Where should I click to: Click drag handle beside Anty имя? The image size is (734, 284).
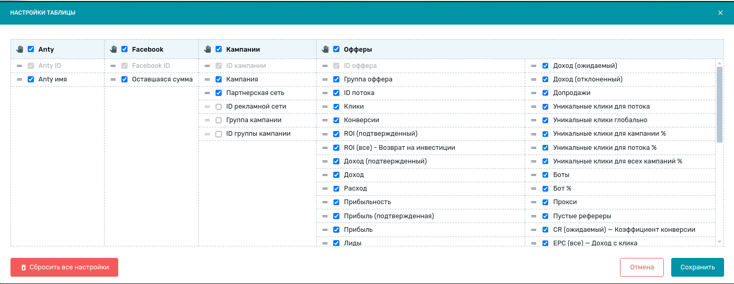19,79
